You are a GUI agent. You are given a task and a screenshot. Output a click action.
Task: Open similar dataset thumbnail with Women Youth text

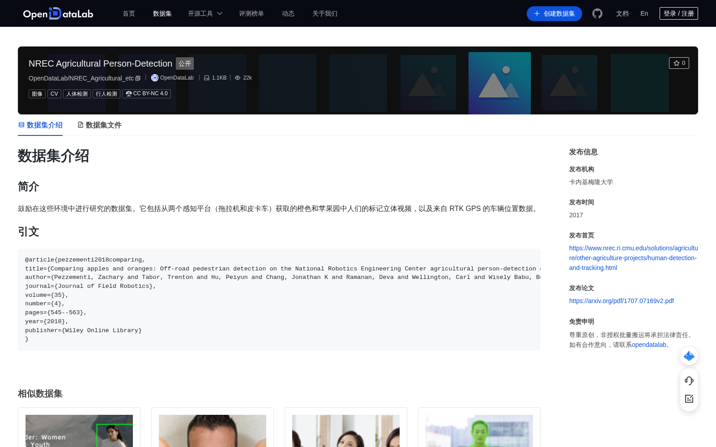(79, 431)
